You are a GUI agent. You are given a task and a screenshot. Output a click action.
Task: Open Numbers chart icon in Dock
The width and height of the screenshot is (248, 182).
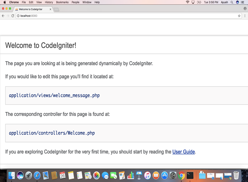(x=131, y=175)
